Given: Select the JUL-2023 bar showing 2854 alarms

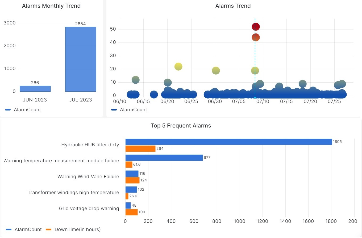Looking at the screenshot, I should (x=80, y=59).
